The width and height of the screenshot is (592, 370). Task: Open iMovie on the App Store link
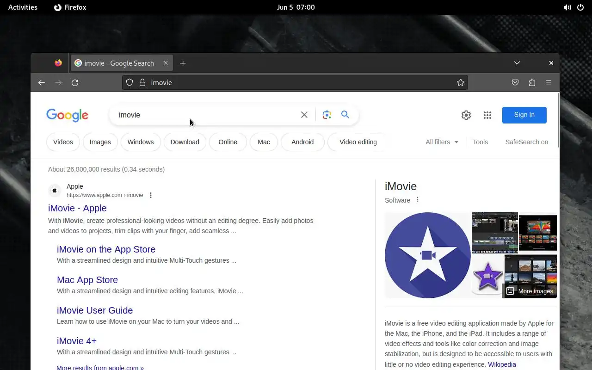click(x=106, y=249)
